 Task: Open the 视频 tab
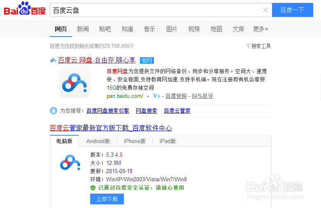194,29
